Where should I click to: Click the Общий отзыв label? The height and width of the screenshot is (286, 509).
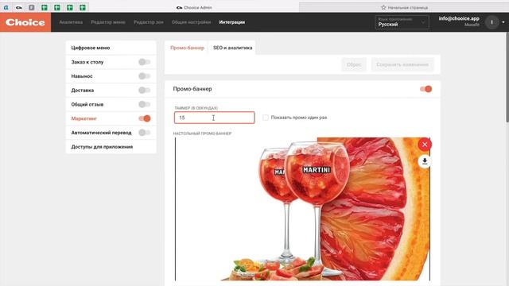[87, 104]
